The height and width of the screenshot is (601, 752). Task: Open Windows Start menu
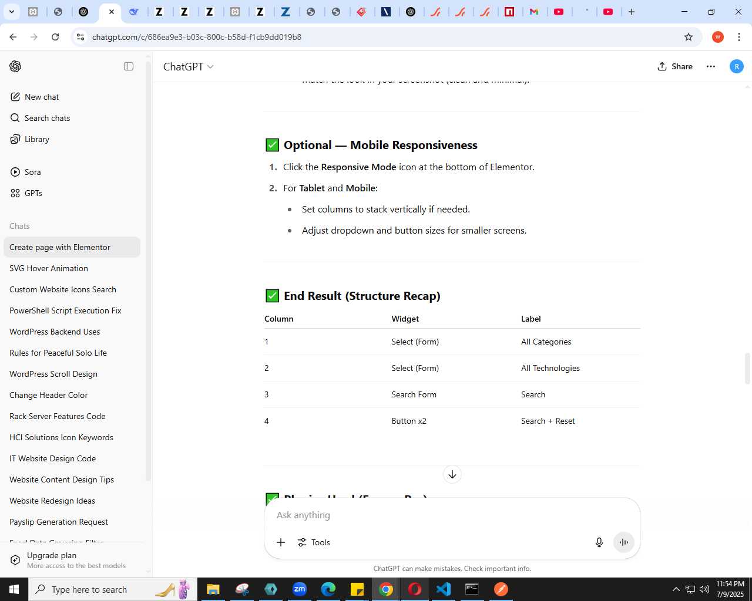tap(14, 589)
